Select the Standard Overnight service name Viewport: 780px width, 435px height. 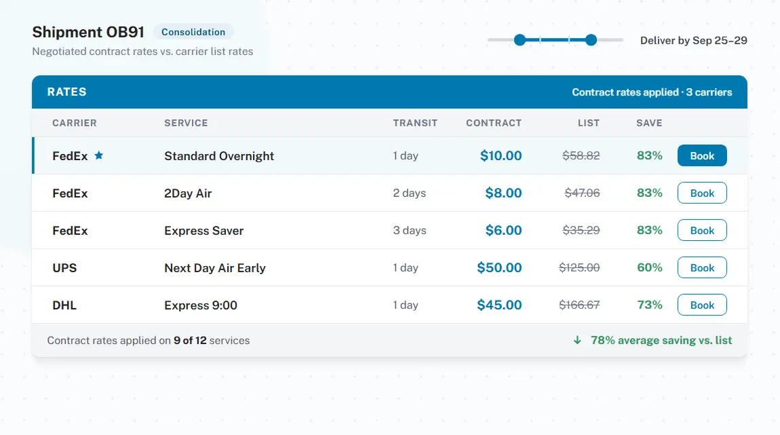pos(219,156)
